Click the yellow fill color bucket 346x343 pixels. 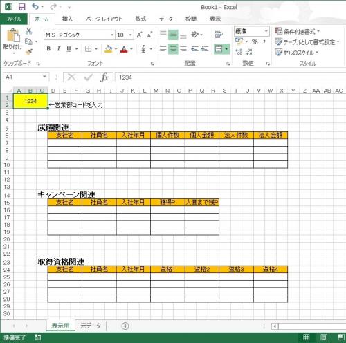coord(109,48)
